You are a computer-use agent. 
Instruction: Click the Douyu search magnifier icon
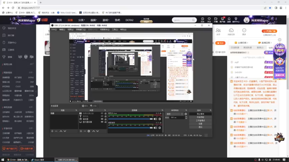(x=193, y=20)
